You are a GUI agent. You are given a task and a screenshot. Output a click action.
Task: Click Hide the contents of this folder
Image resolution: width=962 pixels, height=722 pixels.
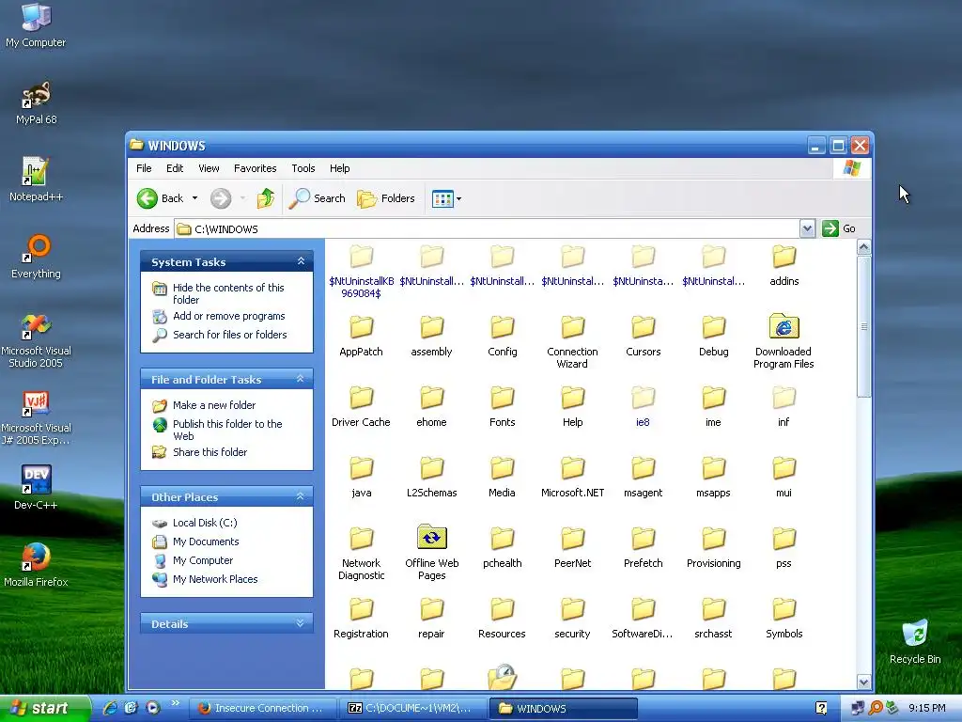tap(228, 293)
